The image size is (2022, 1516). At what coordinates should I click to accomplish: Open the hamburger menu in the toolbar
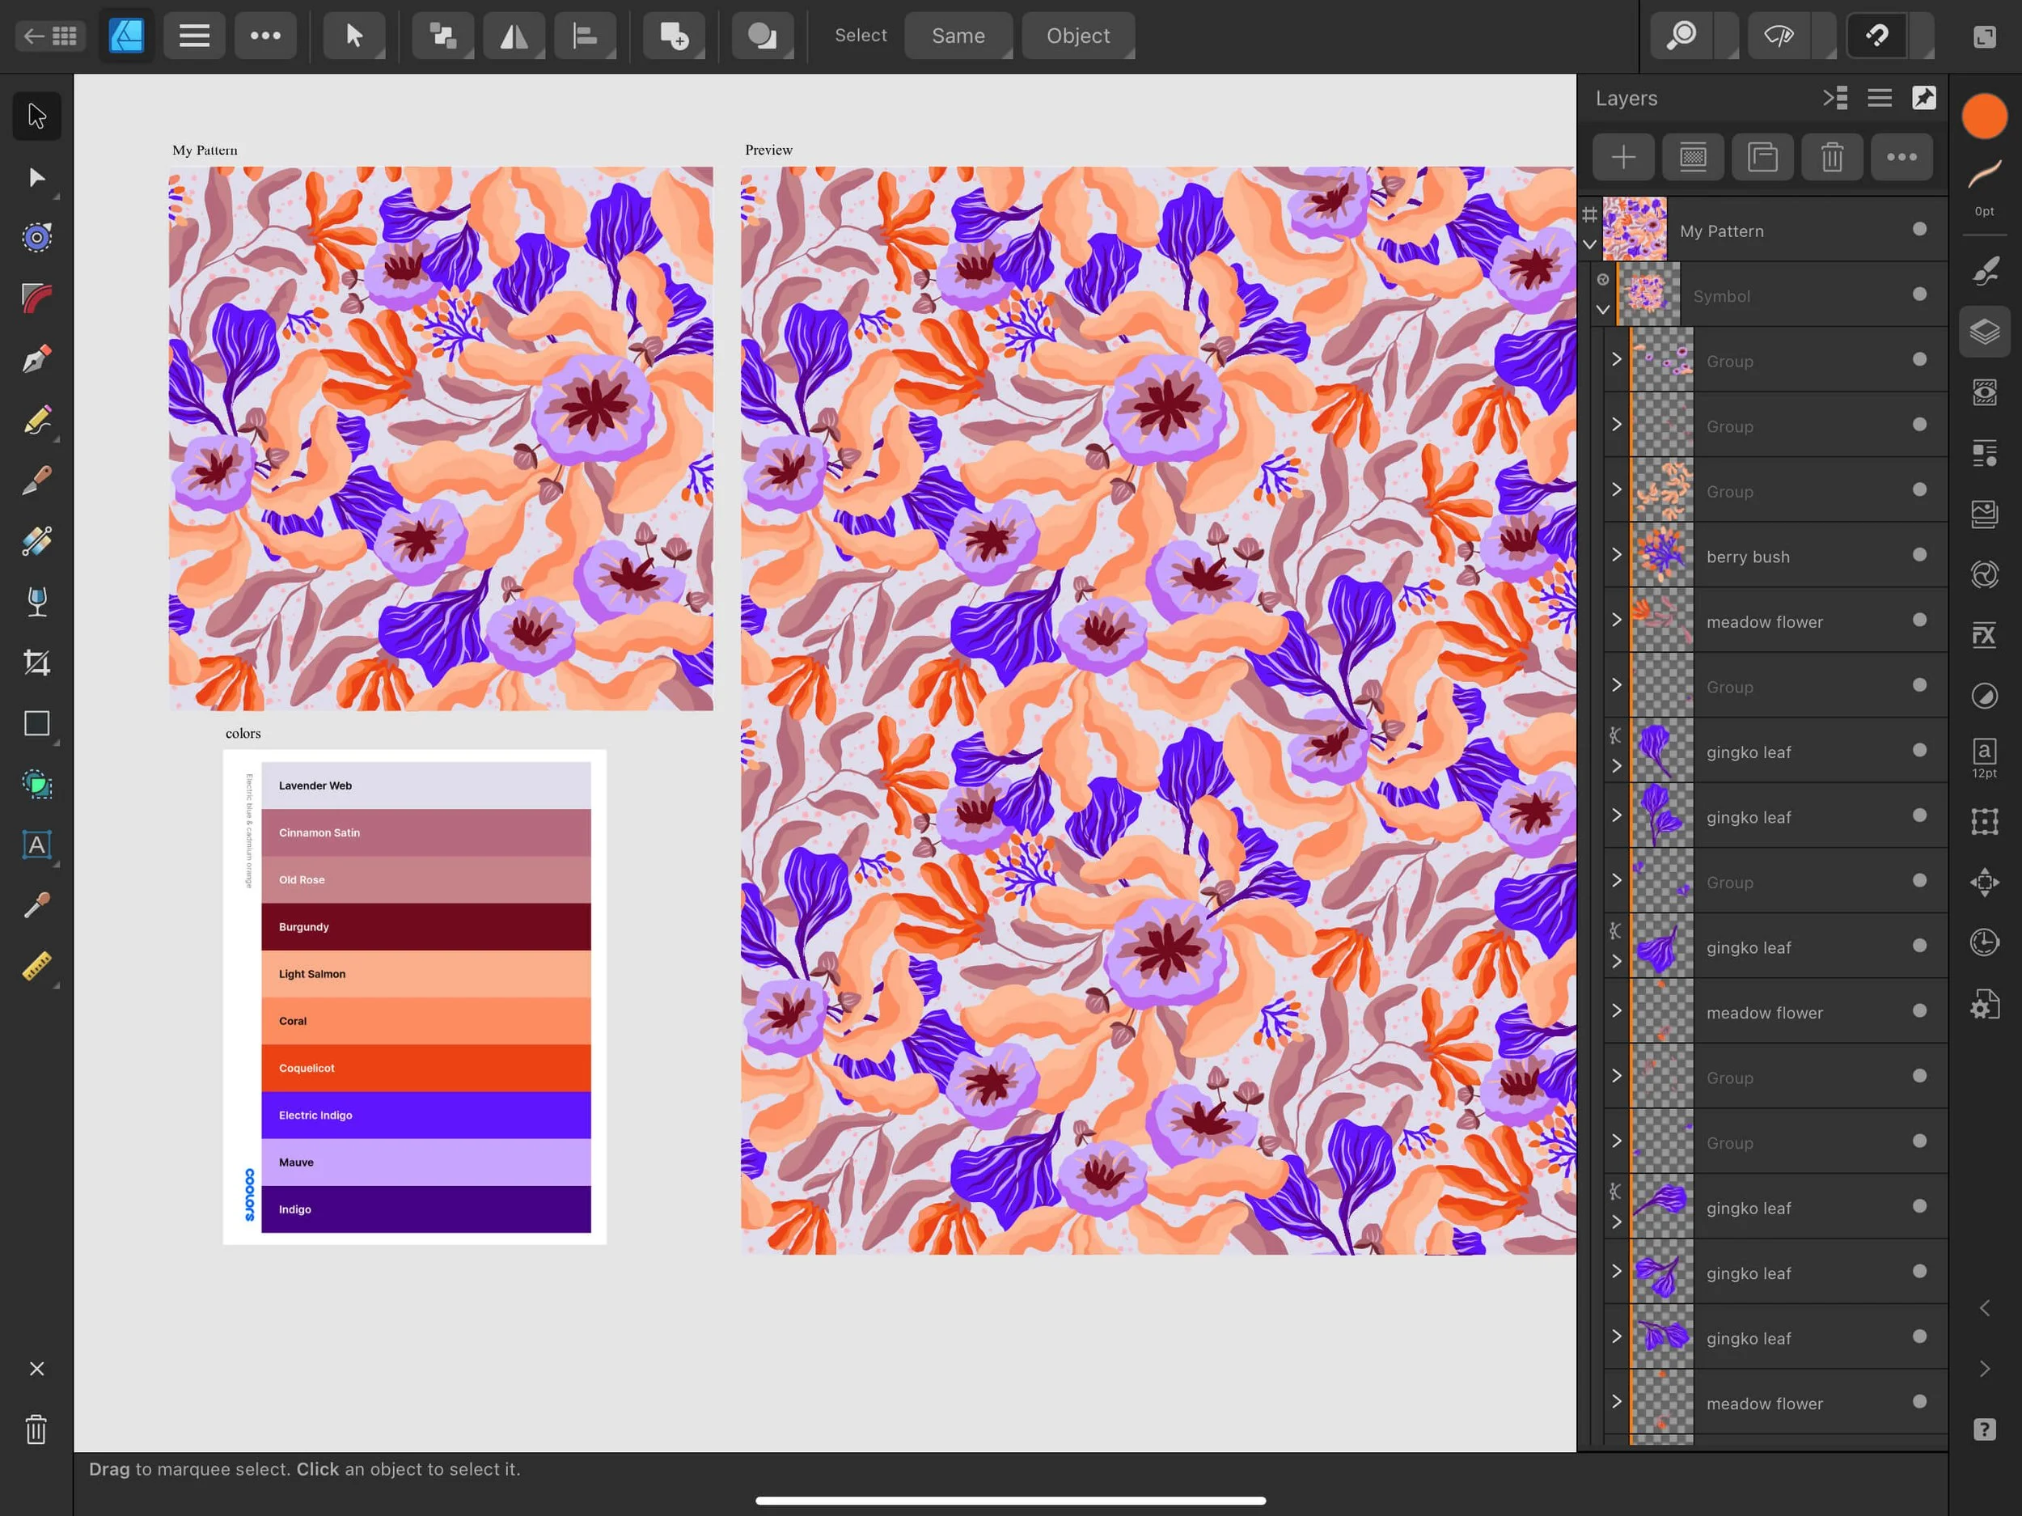point(194,36)
